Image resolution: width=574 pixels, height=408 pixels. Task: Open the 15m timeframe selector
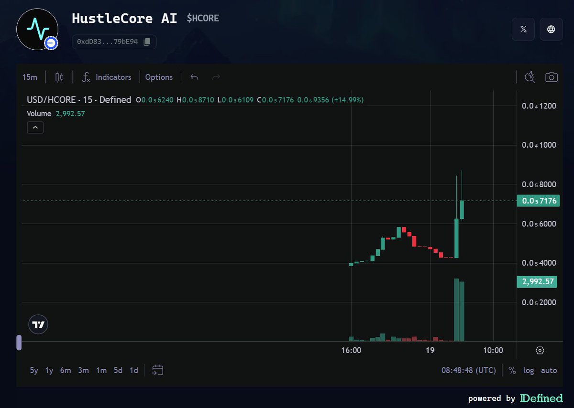click(30, 77)
